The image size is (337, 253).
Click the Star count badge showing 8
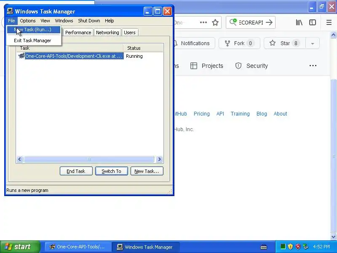pyautogui.click(x=296, y=43)
